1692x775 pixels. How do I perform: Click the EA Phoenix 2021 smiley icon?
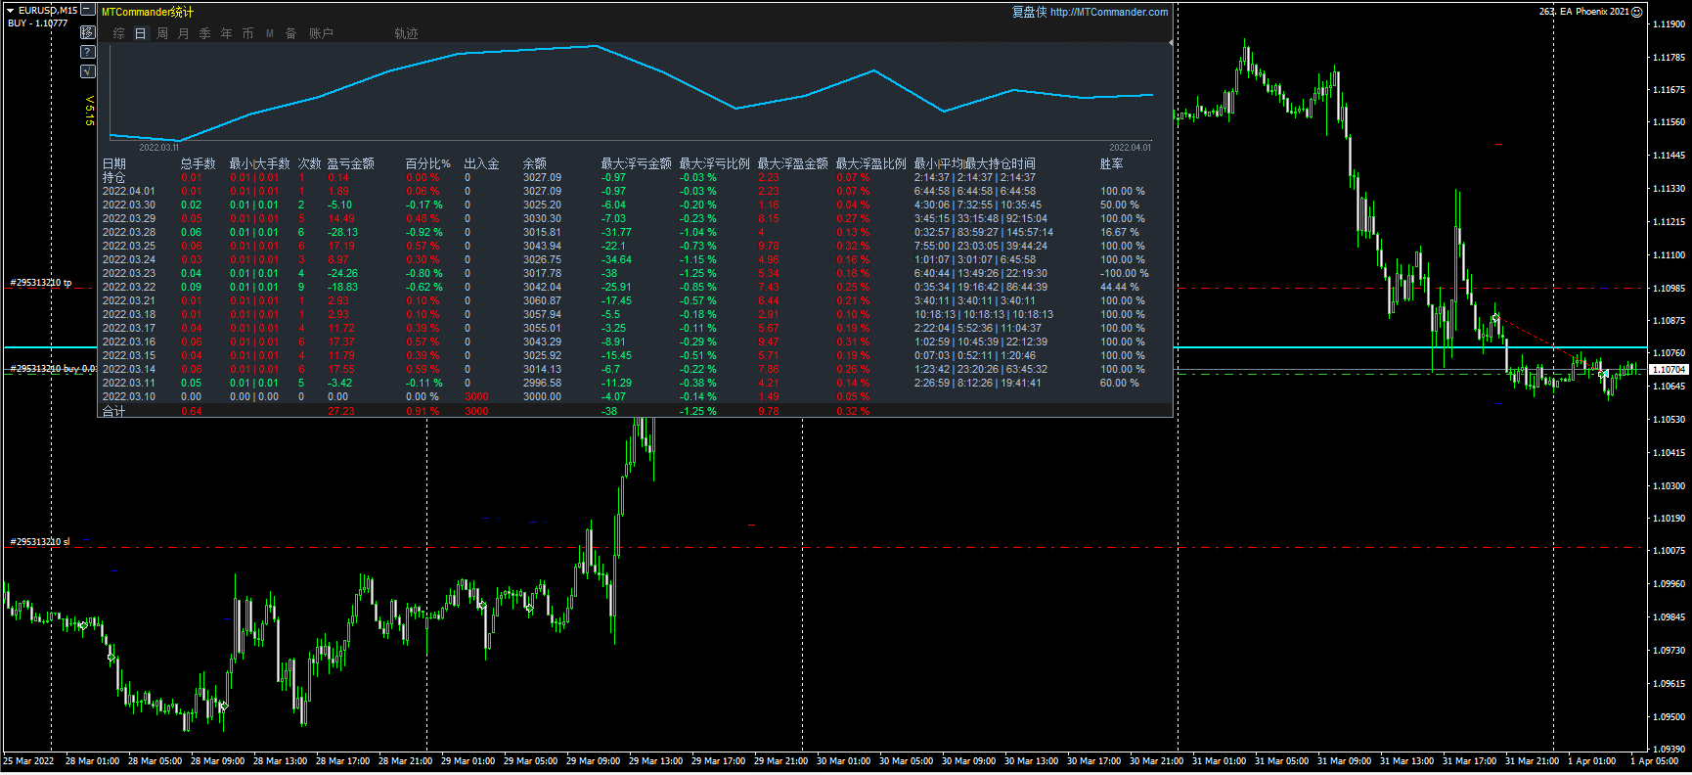click(x=1637, y=12)
